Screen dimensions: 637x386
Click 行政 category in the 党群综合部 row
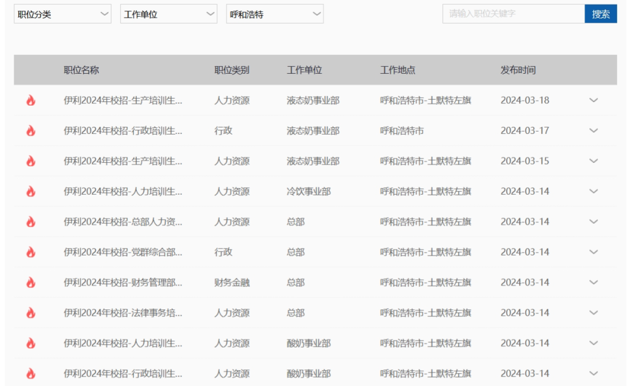223,253
